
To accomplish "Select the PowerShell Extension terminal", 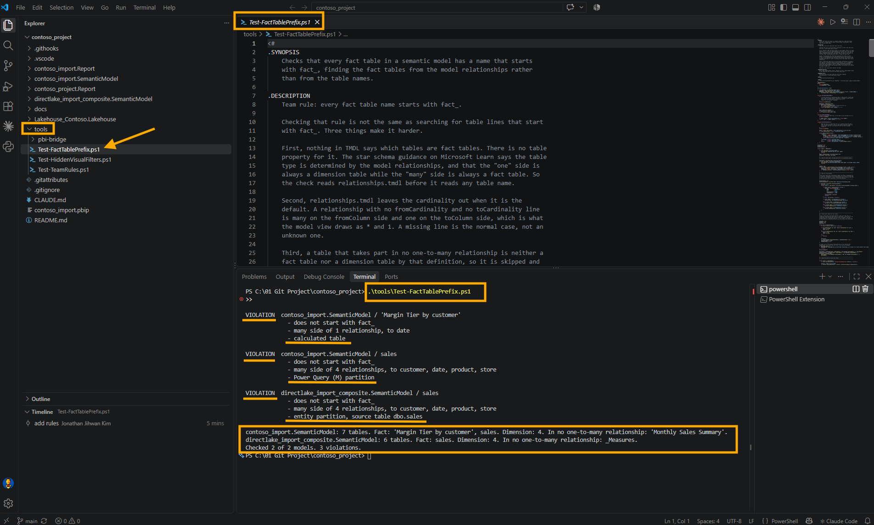I will click(x=796, y=299).
